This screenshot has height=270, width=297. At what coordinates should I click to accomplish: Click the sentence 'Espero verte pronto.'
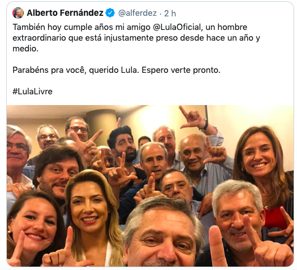181,70
